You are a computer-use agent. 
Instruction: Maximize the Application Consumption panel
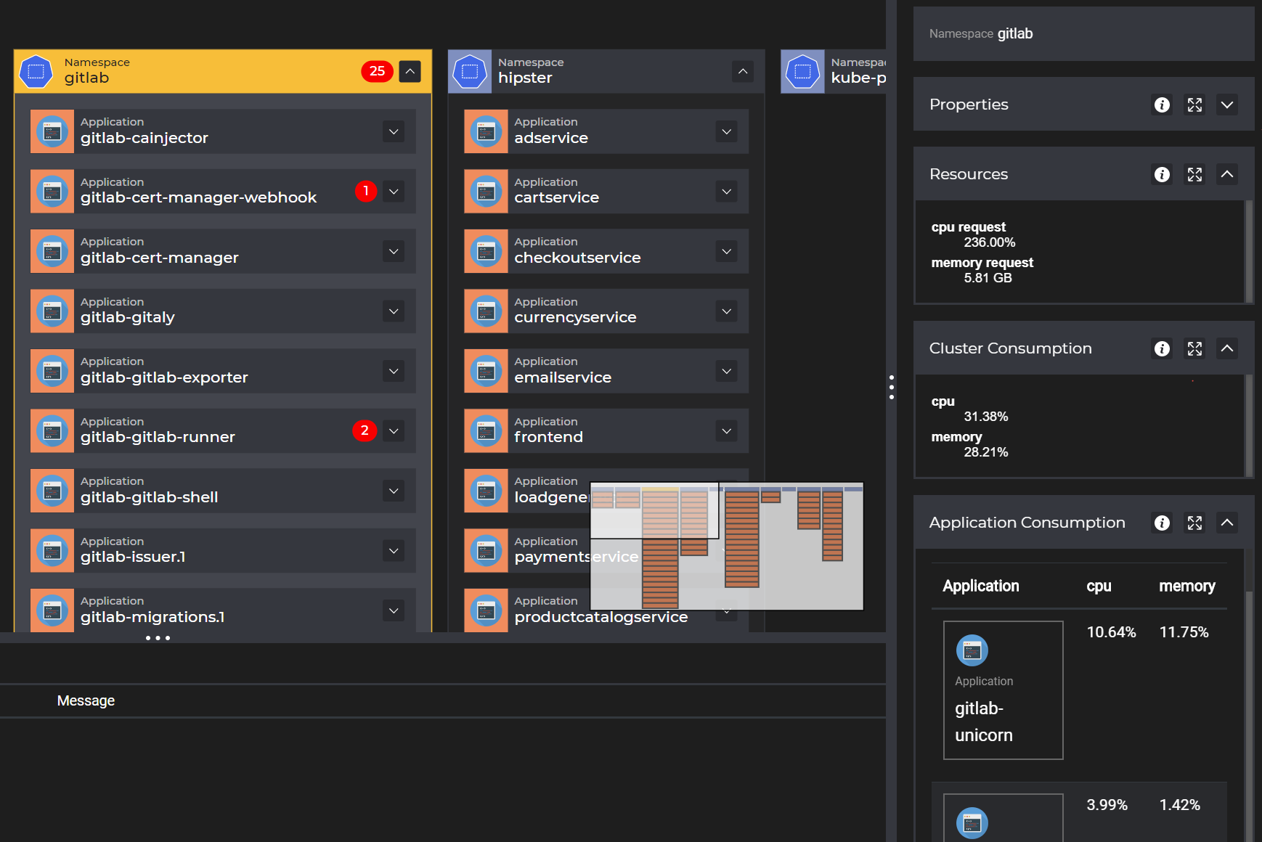[x=1194, y=523]
